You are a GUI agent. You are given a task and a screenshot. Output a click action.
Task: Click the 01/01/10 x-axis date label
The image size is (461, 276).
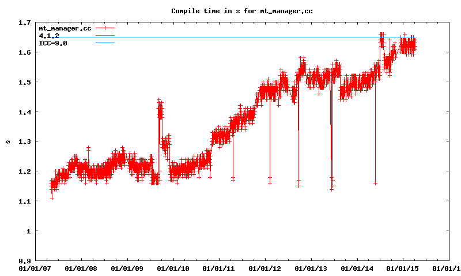pos(172,268)
